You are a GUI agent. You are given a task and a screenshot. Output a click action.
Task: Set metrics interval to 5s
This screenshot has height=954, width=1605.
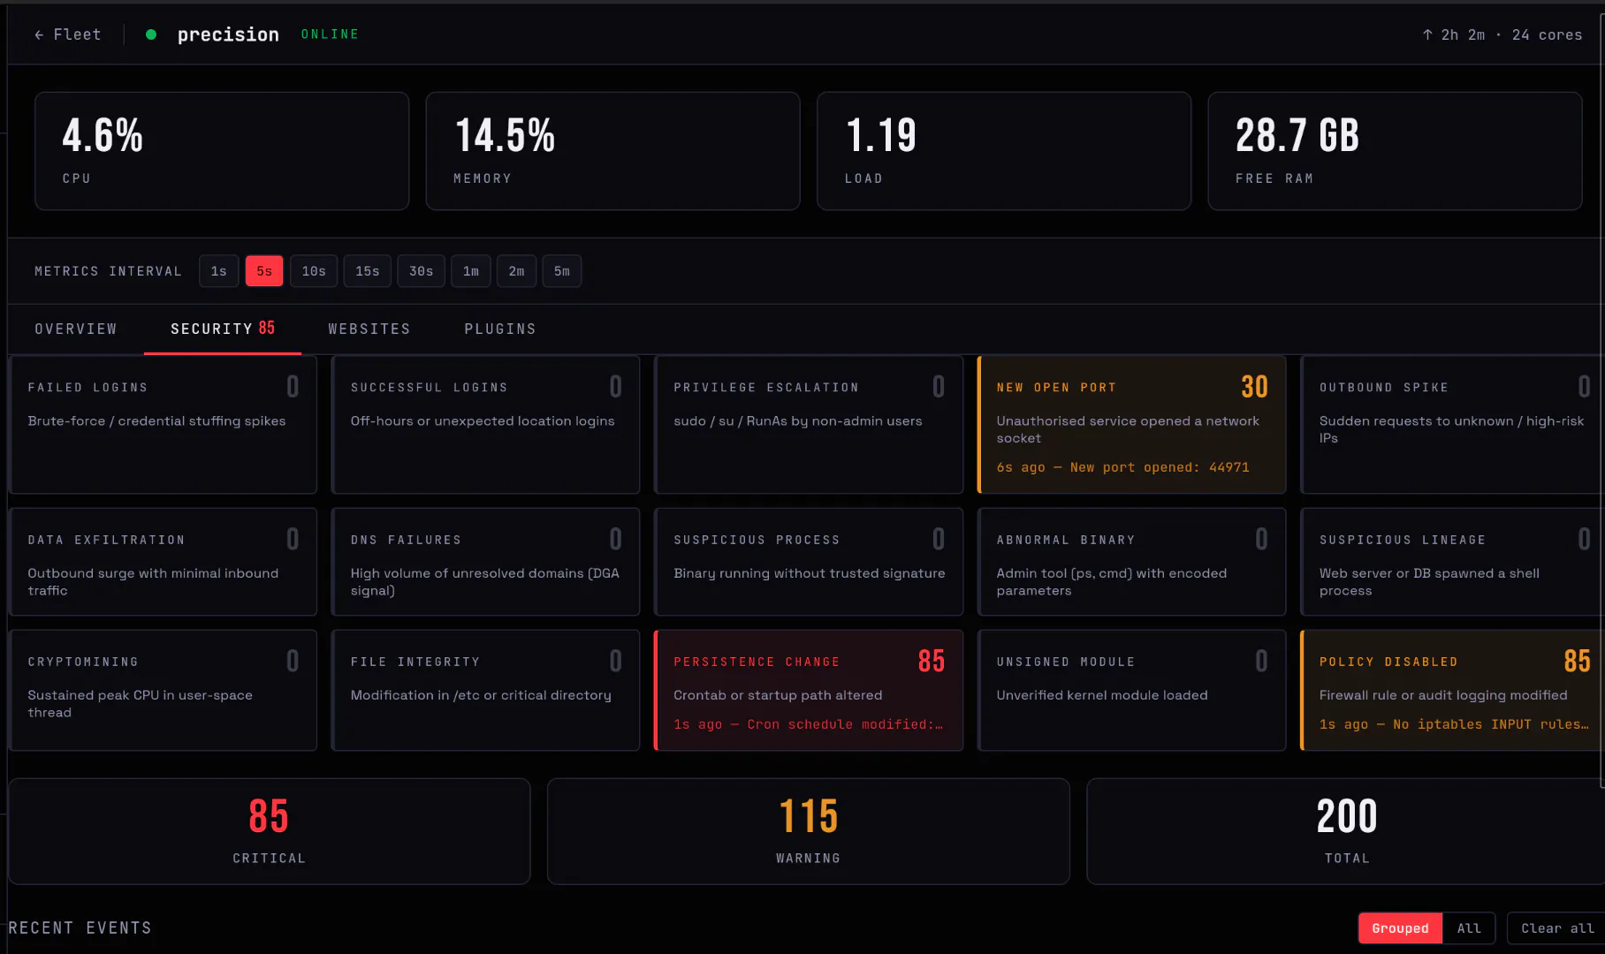tap(264, 271)
